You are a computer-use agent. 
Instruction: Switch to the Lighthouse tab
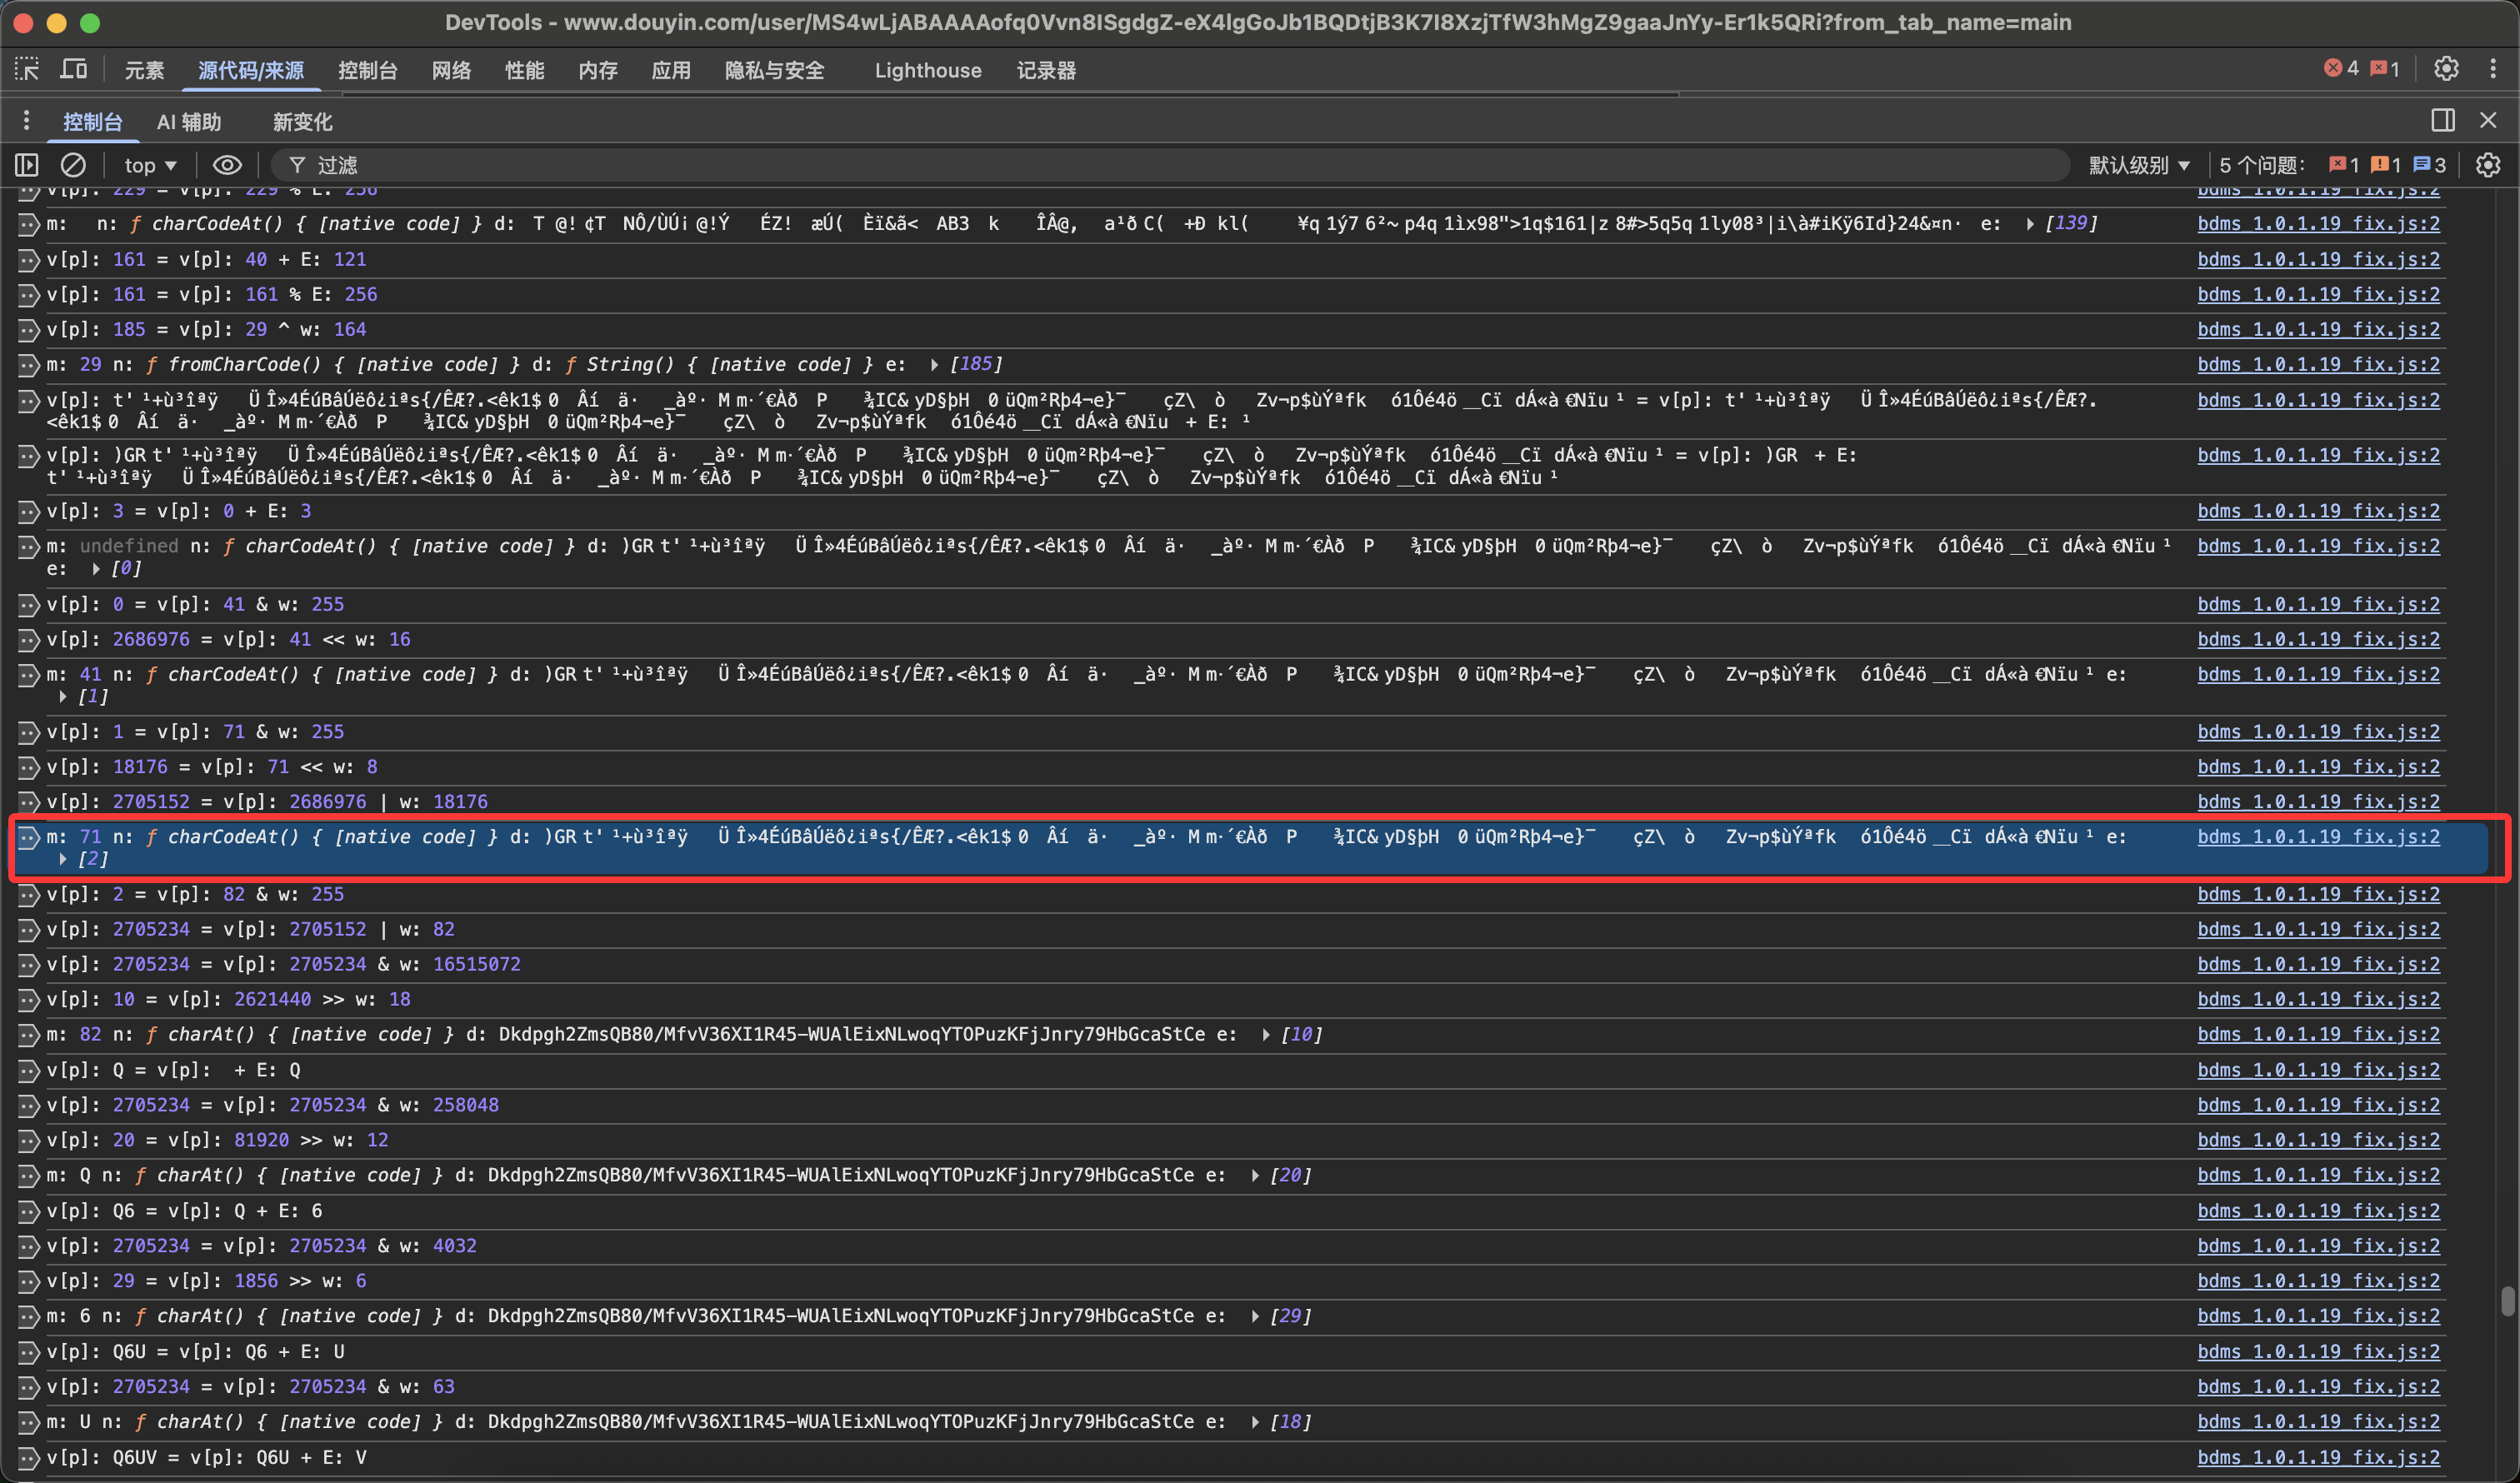coord(927,71)
